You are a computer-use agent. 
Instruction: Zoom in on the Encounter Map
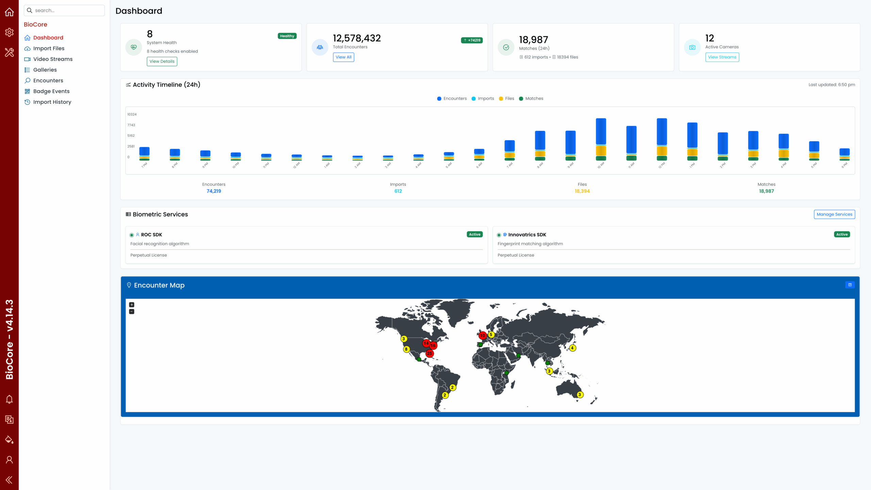132,305
